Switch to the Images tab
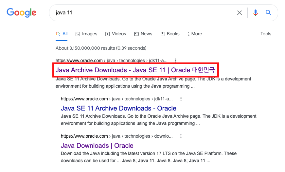Screen dimensions: 285x172 (86, 34)
